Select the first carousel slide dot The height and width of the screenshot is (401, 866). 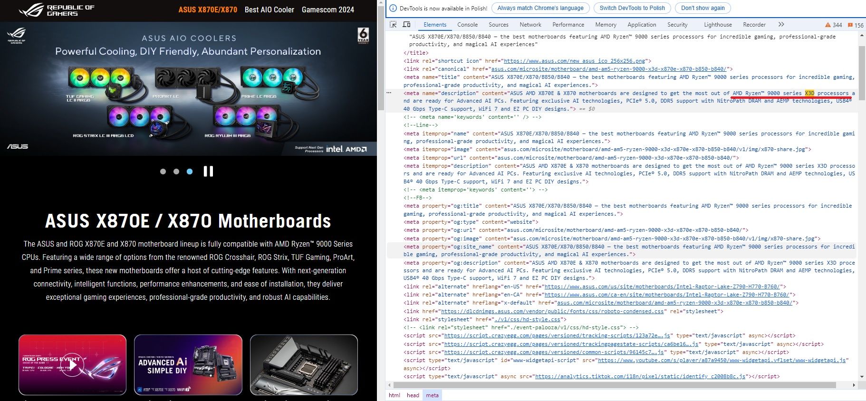pyautogui.click(x=163, y=172)
